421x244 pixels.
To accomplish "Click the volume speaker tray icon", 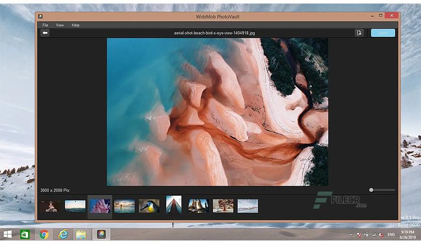I will pyautogui.click(x=381, y=235).
